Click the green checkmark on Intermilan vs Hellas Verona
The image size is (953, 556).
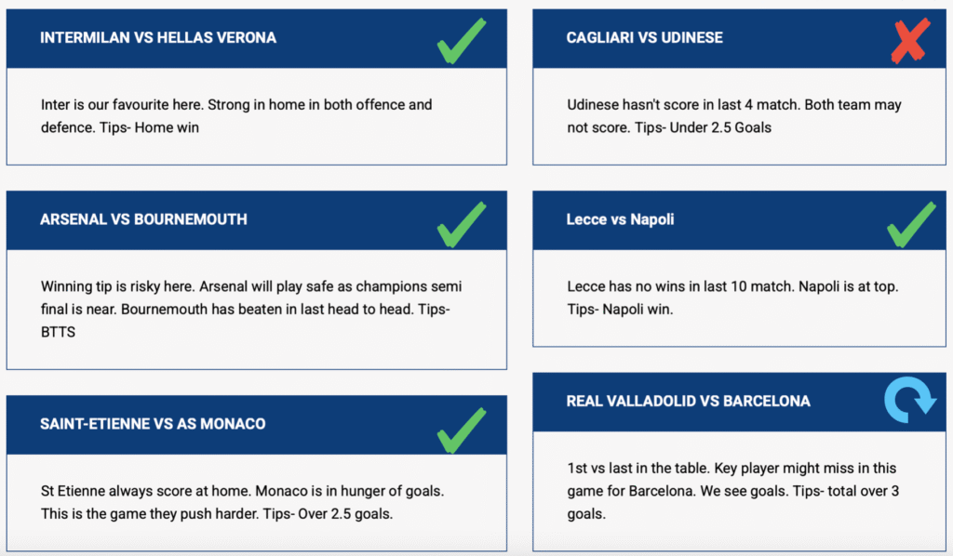coord(462,41)
